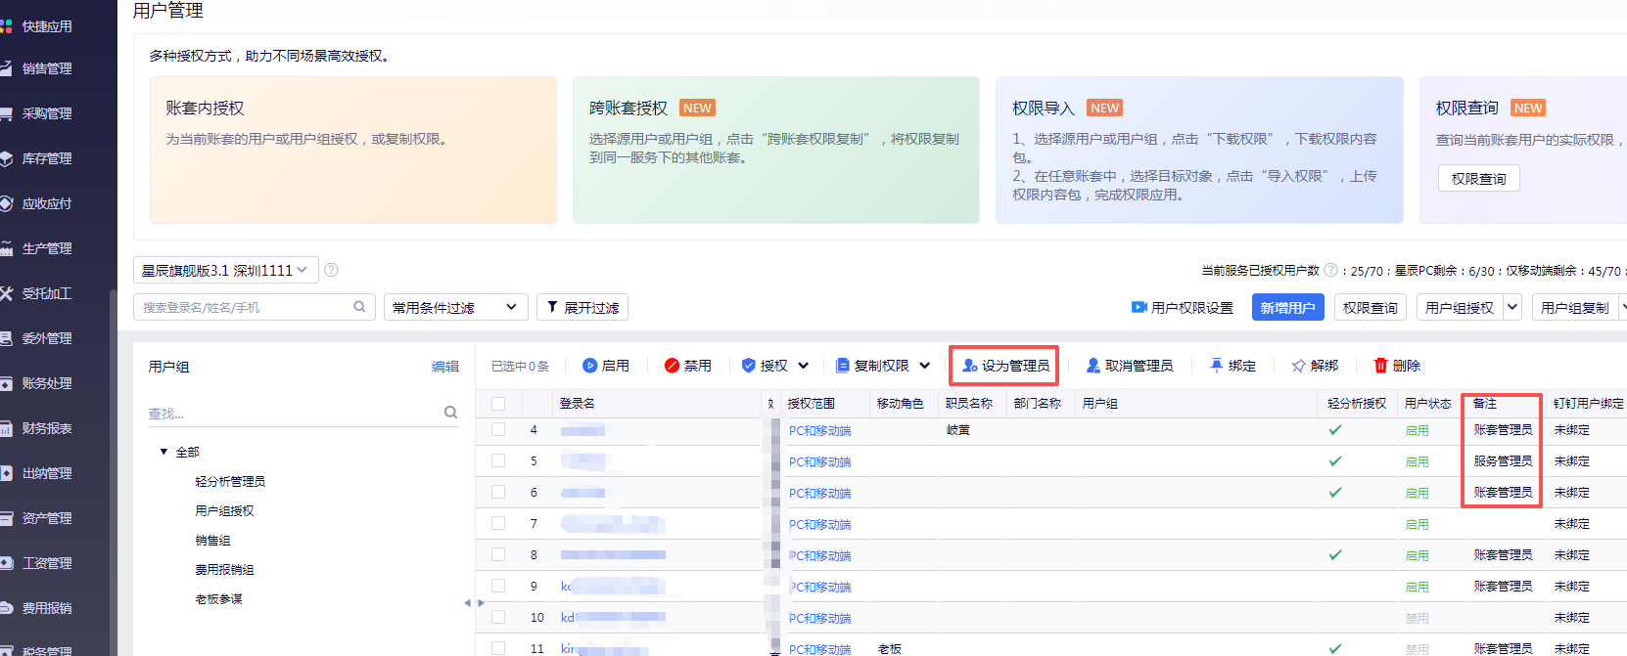This screenshot has height=656, width=1627.
Task: Check the row 4 checkbox
Action: coord(498,429)
